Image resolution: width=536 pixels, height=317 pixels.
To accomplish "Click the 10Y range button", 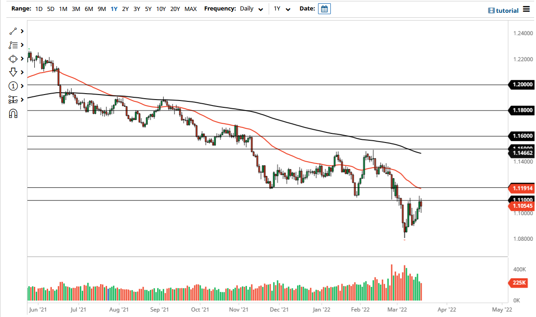I will 161,8.
